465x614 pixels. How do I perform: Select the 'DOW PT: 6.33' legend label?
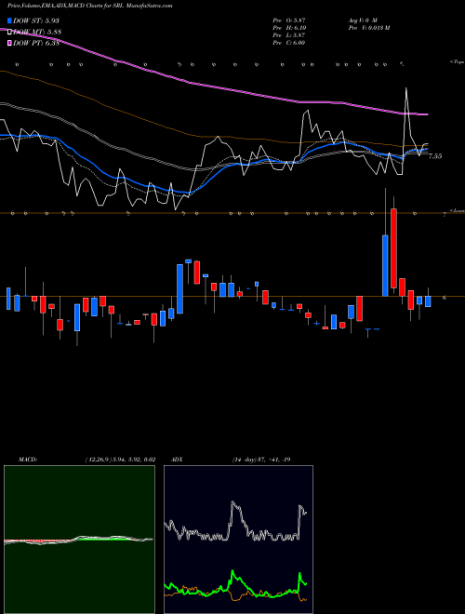[36, 43]
